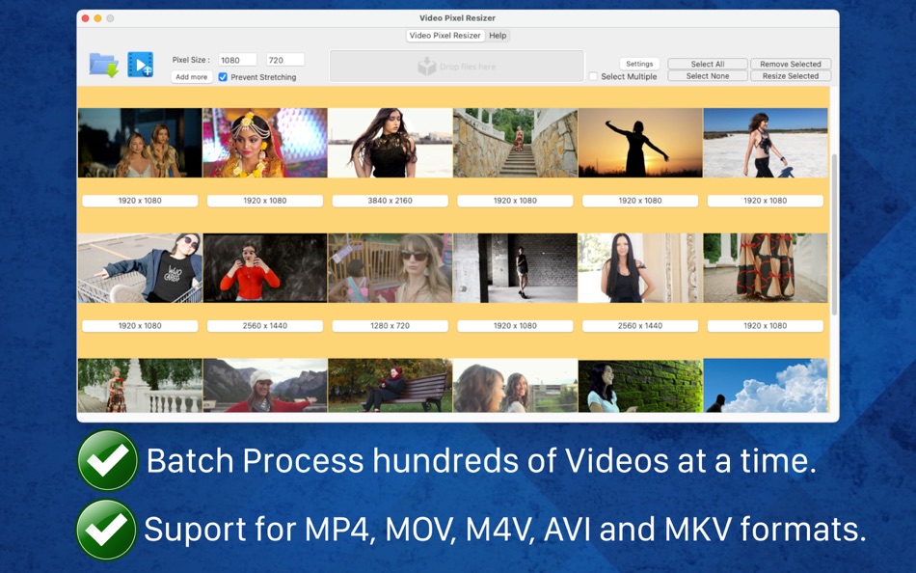Select the woman in black lace top thumbnail
The height and width of the screenshot is (573, 916).
391,143
